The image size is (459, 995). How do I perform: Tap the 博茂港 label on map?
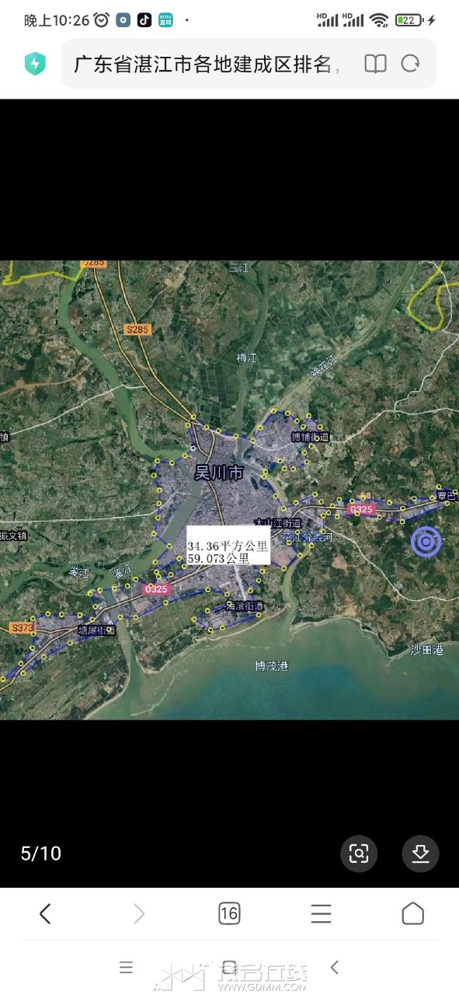coord(271,665)
